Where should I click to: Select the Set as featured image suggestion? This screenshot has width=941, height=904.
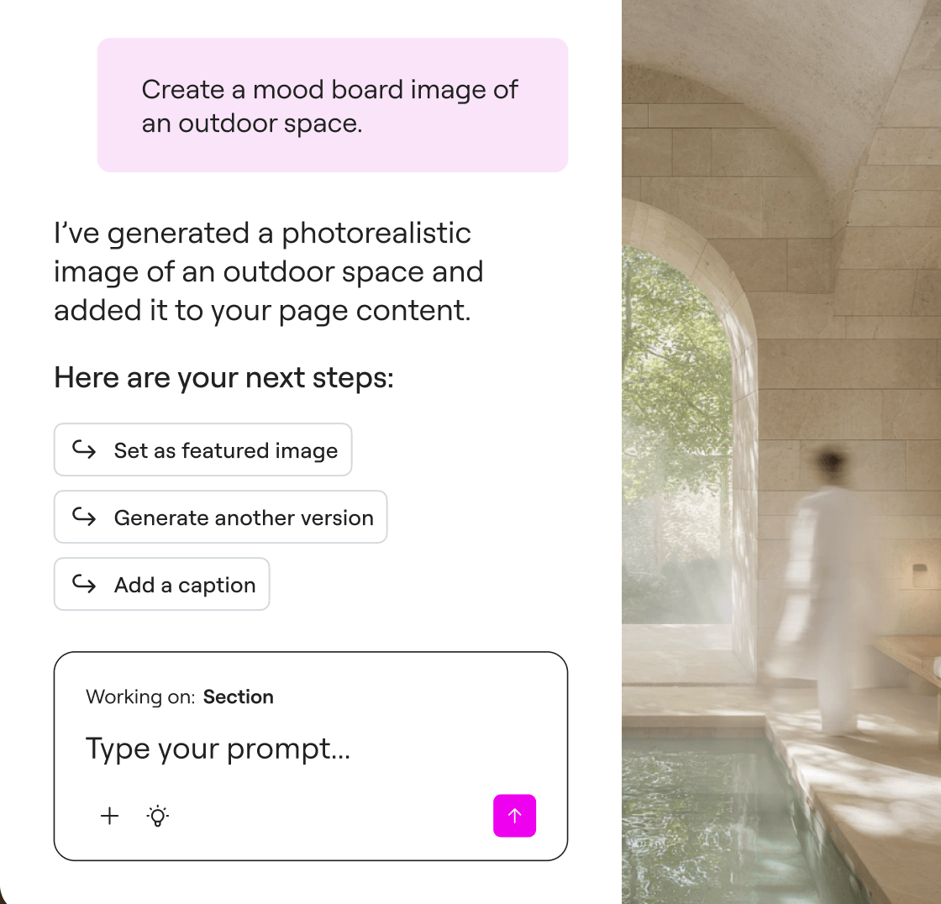[202, 449]
